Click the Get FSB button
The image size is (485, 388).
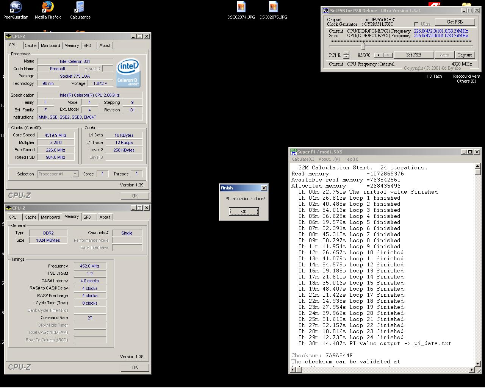pos(455,22)
